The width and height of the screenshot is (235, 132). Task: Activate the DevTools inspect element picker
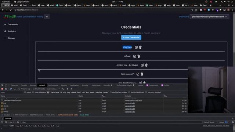[x=2, y=85]
